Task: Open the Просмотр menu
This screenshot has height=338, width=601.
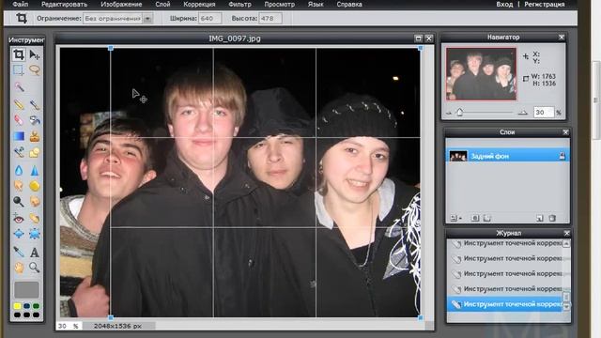Action: point(280,4)
